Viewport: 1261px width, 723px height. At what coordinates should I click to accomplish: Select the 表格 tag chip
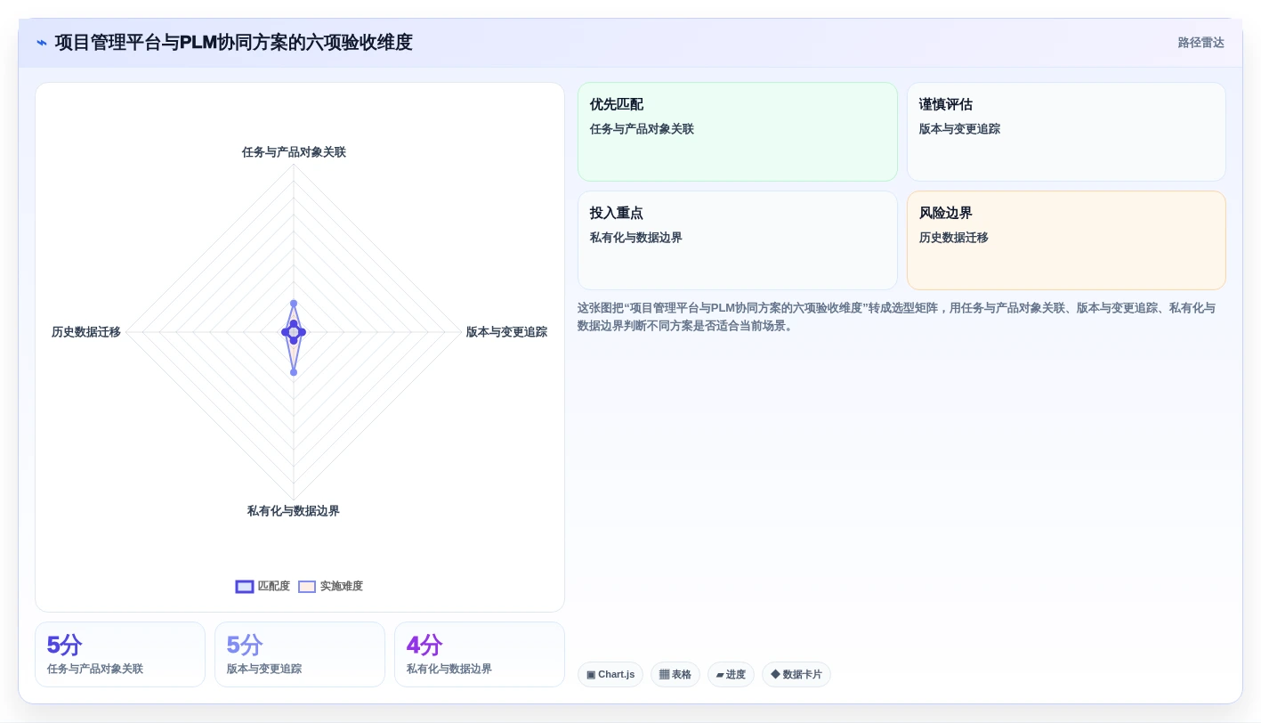(x=675, y=674)
